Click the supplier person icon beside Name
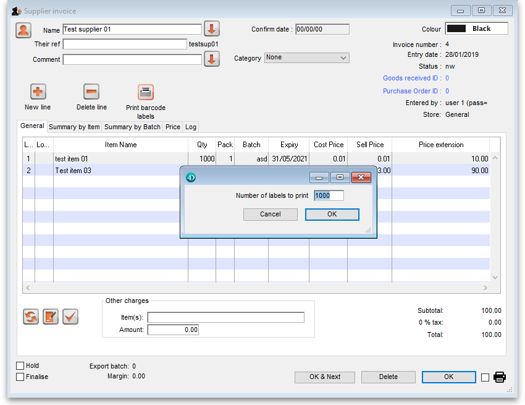Image resolution: width=525 pixels, height=405 pixels. 23,30
